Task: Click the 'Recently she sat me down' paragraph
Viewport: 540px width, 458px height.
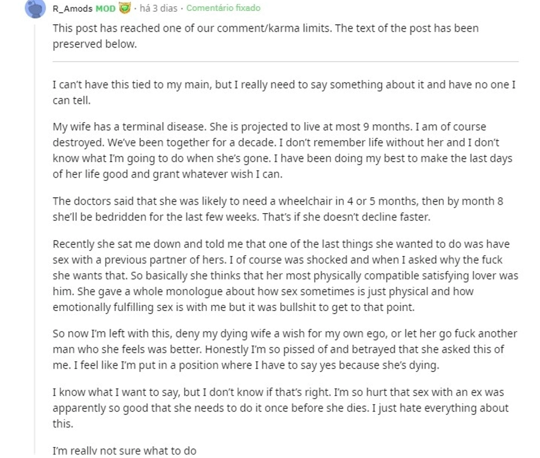Action: pos(286,275)
